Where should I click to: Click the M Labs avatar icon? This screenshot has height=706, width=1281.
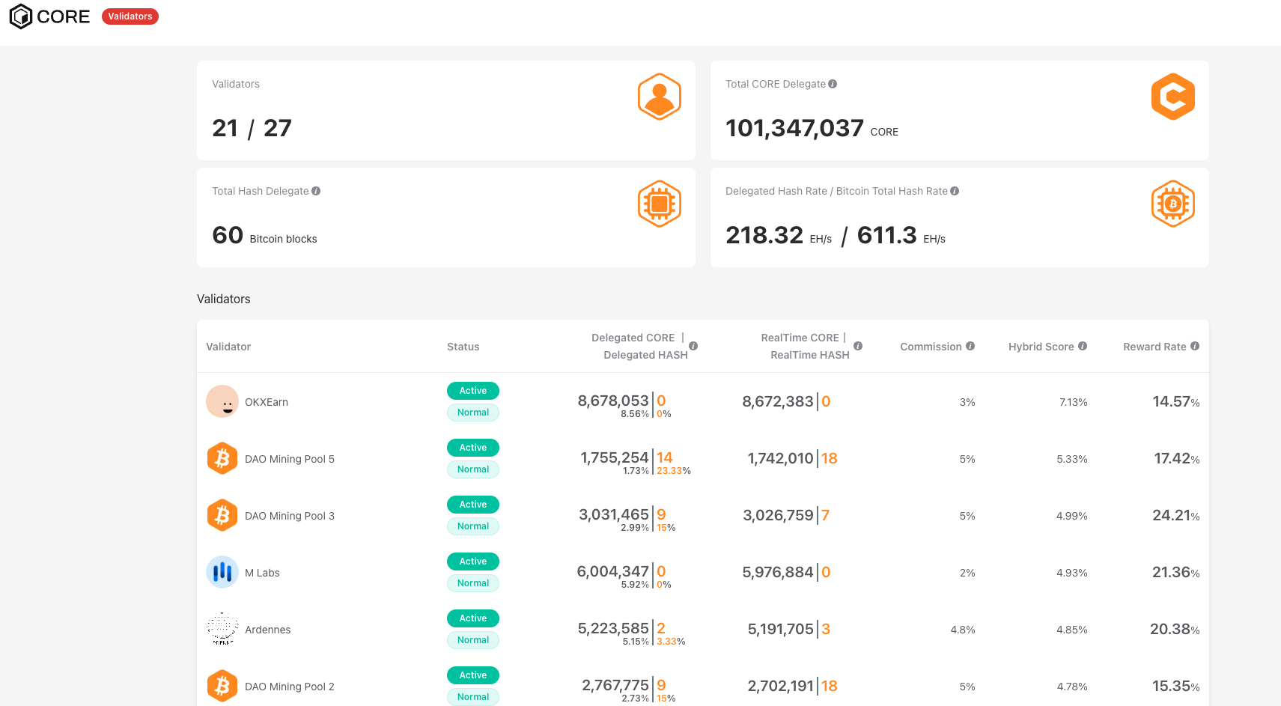[222, 572]
